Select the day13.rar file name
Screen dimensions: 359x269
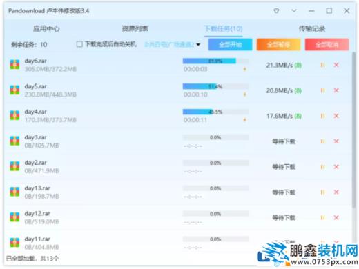point(37,188)
